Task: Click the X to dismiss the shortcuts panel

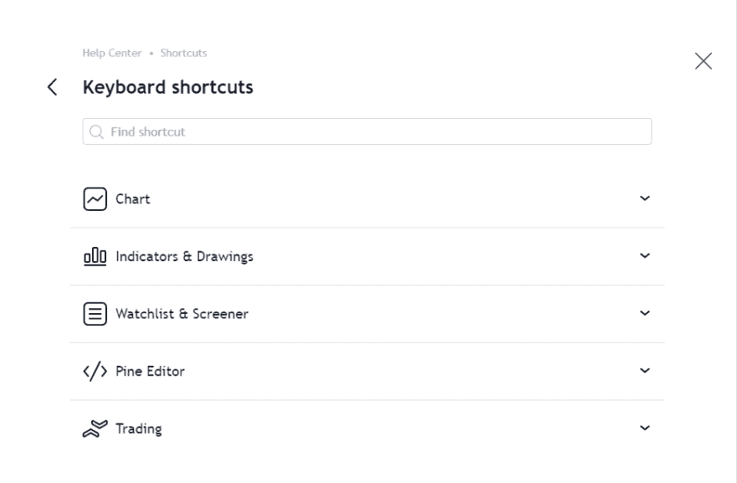Action: pyautogui.click(x=703, y=59)
